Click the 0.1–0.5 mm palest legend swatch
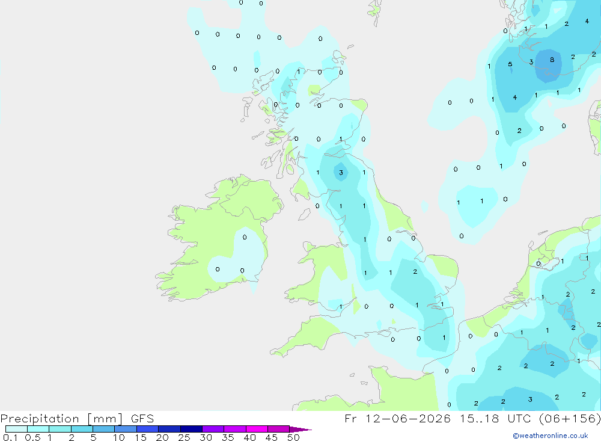Screen dimensions: 601x441 16,429
